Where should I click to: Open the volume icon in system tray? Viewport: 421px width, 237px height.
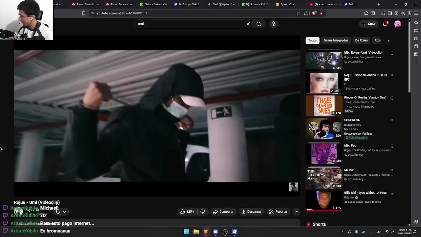pyautogui.click(x=392, y=232)
